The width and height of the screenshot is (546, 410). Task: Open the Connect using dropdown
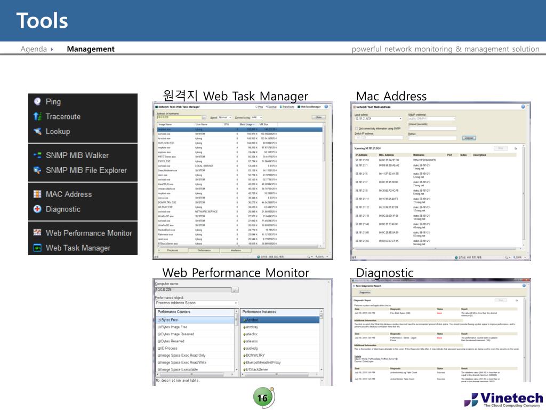coord(257,117)
